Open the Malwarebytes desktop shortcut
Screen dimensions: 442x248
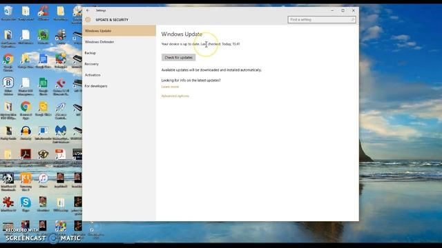61,131
